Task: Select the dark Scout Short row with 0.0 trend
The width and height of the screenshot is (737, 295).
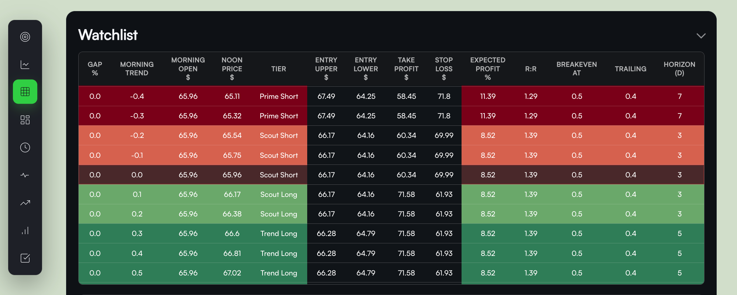Action: 278,175
